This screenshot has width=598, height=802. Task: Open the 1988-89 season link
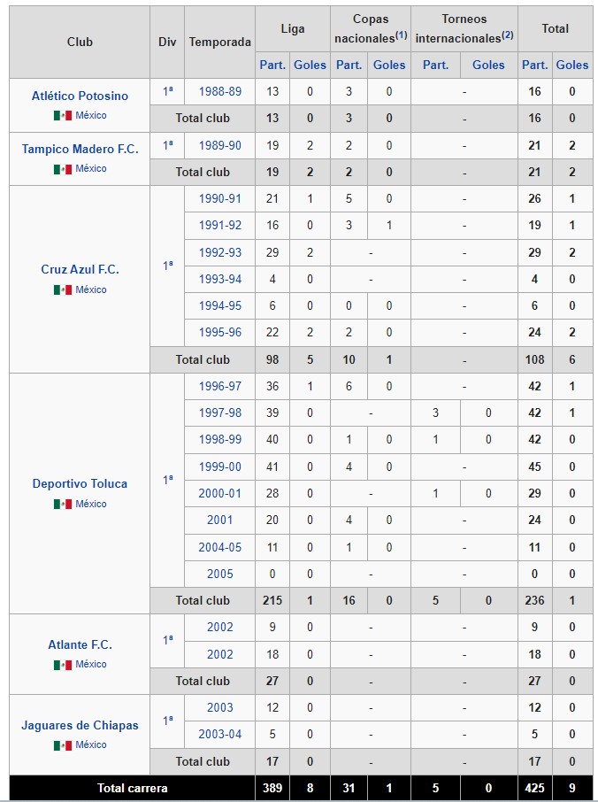coord(219,91)
